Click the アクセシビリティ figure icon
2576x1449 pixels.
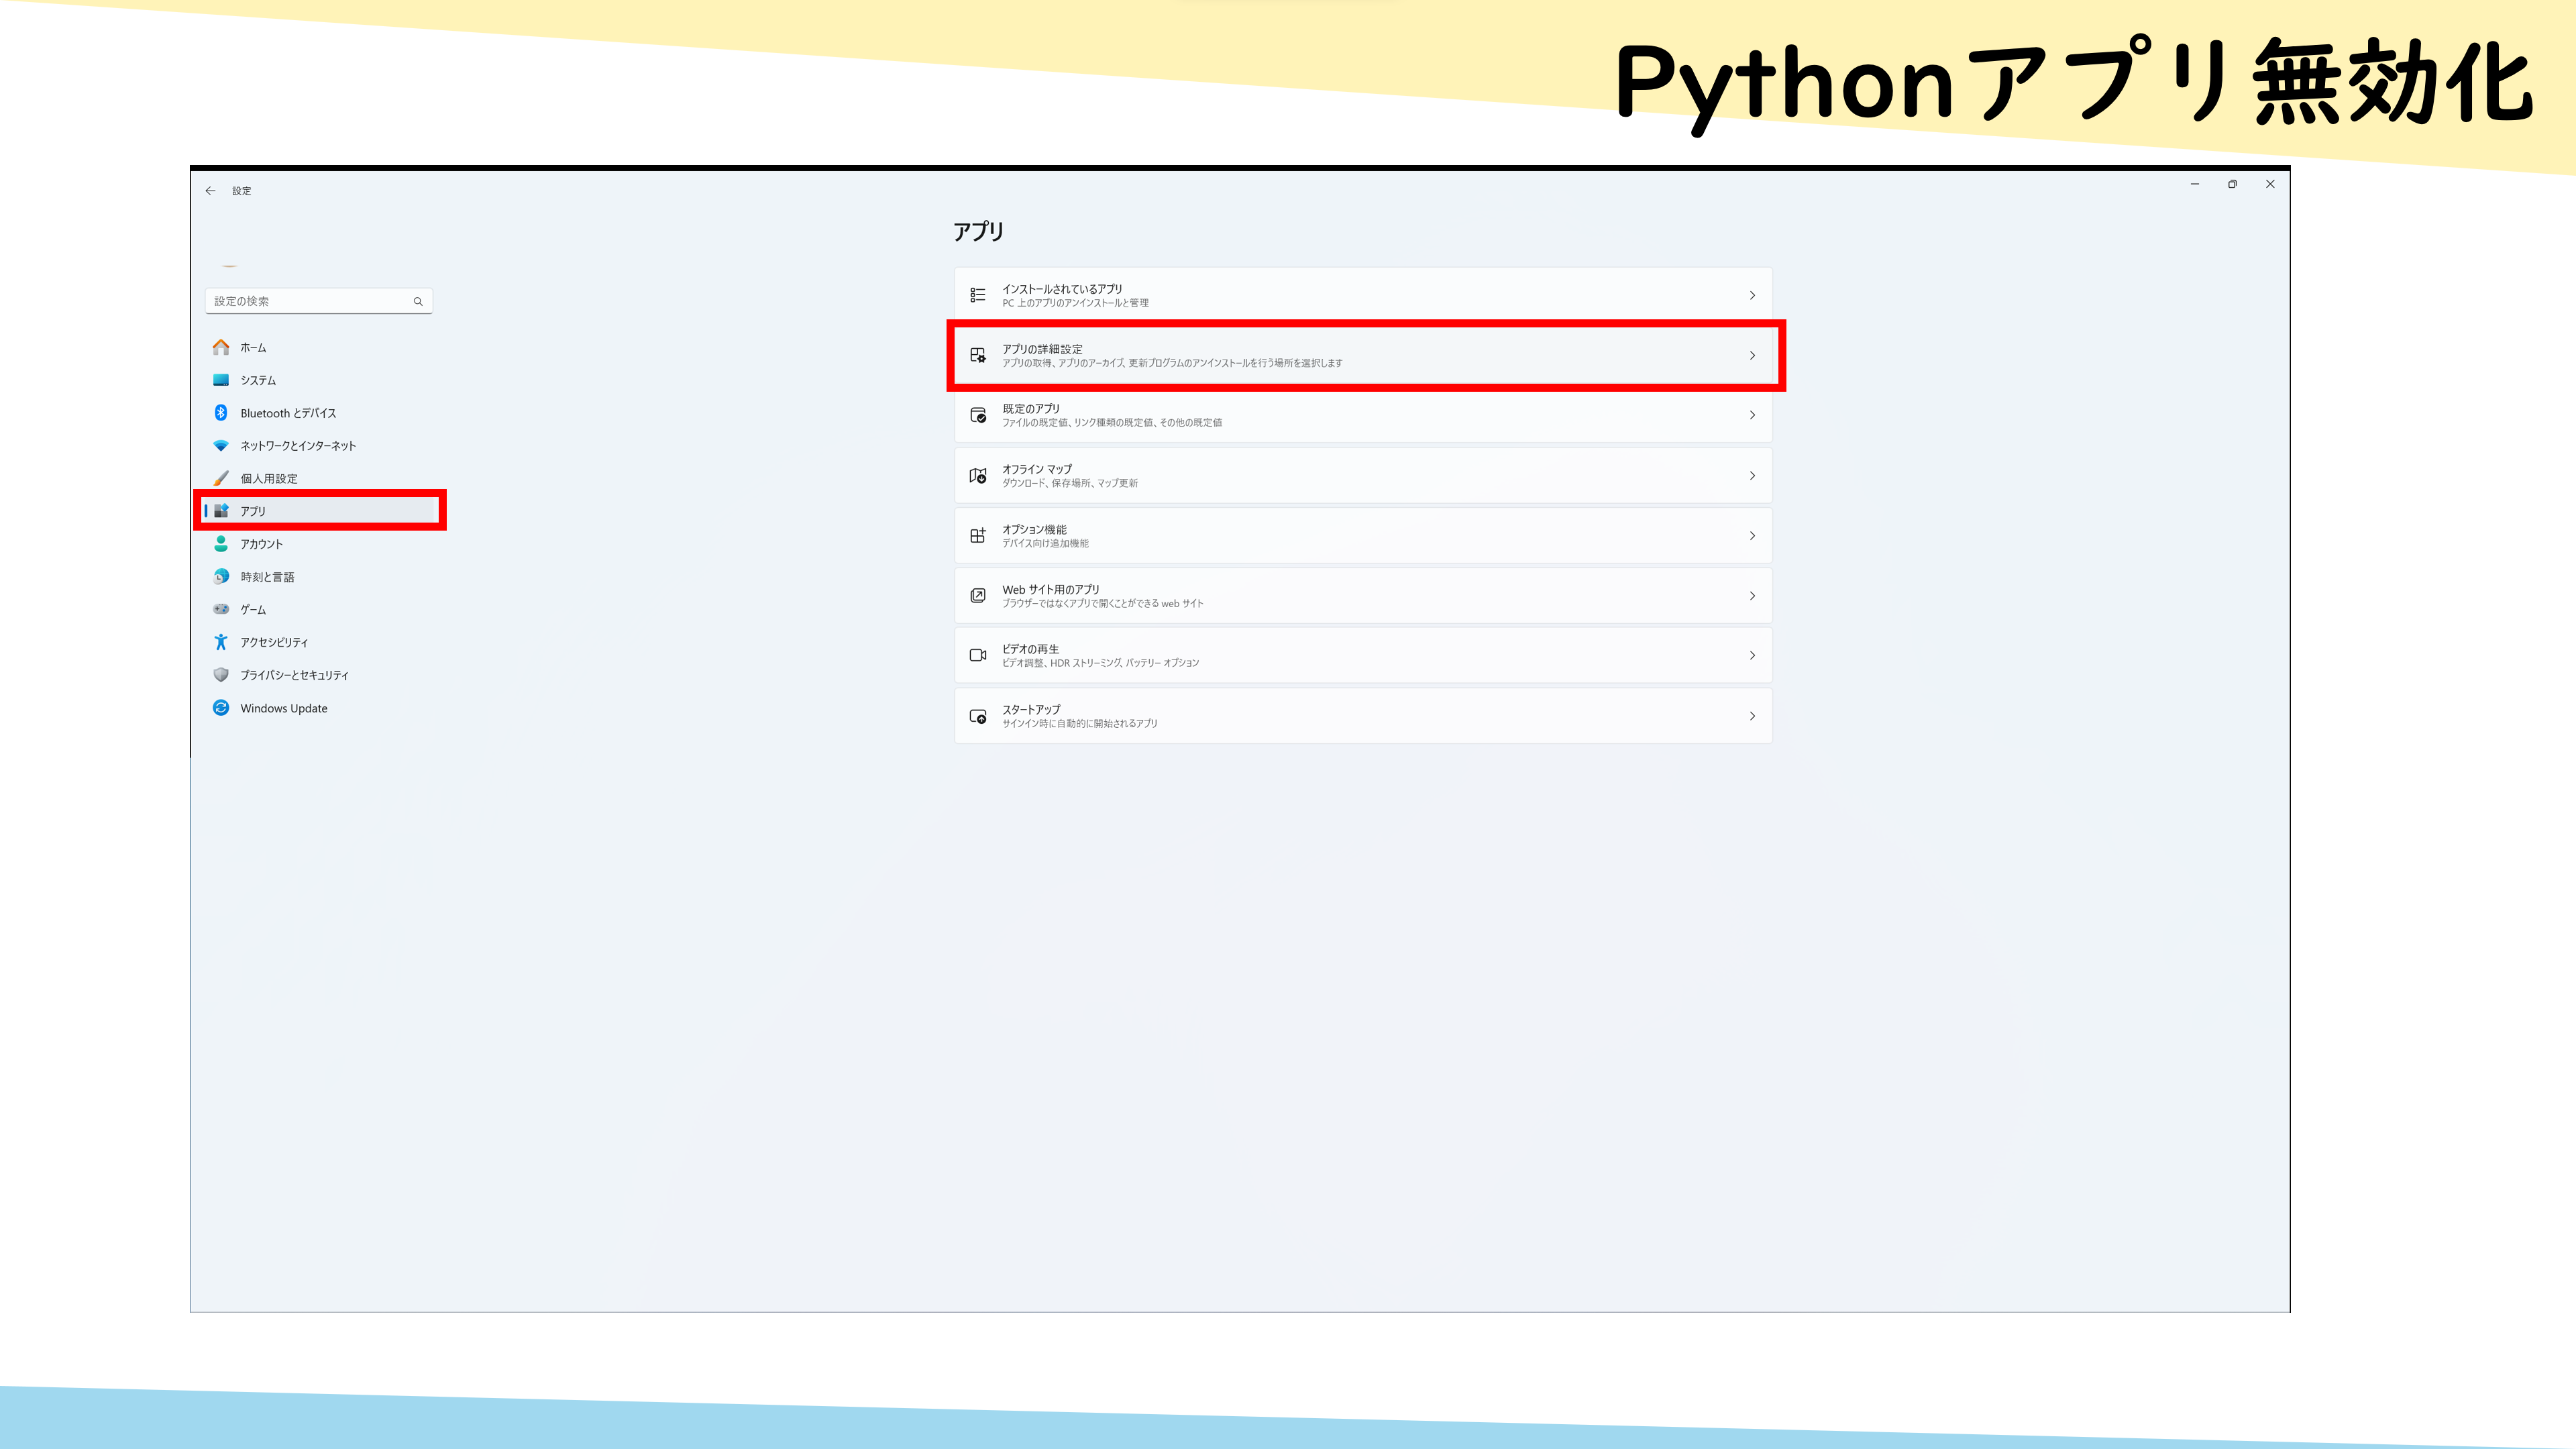point(221,642)
